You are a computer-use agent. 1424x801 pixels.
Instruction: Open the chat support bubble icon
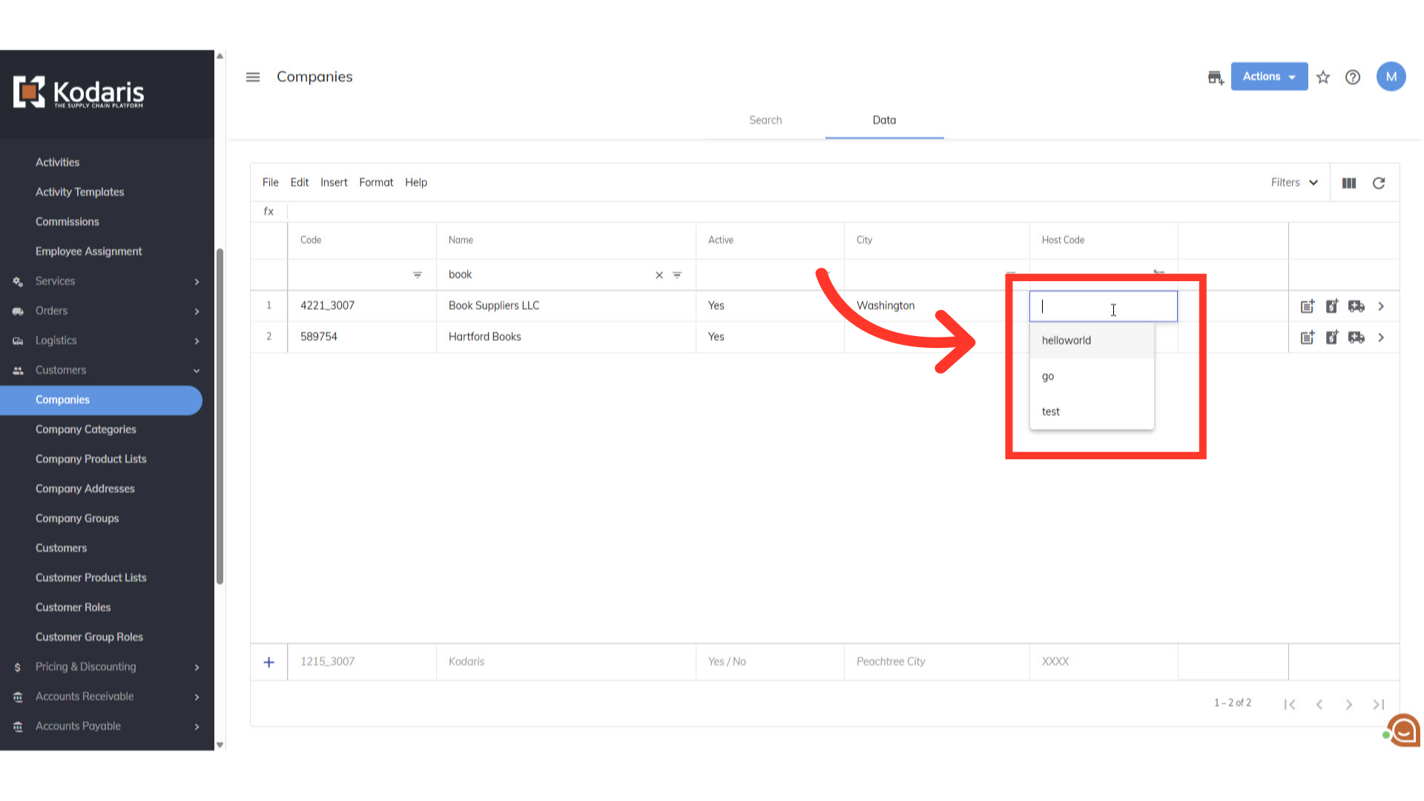click(1404, 731)
